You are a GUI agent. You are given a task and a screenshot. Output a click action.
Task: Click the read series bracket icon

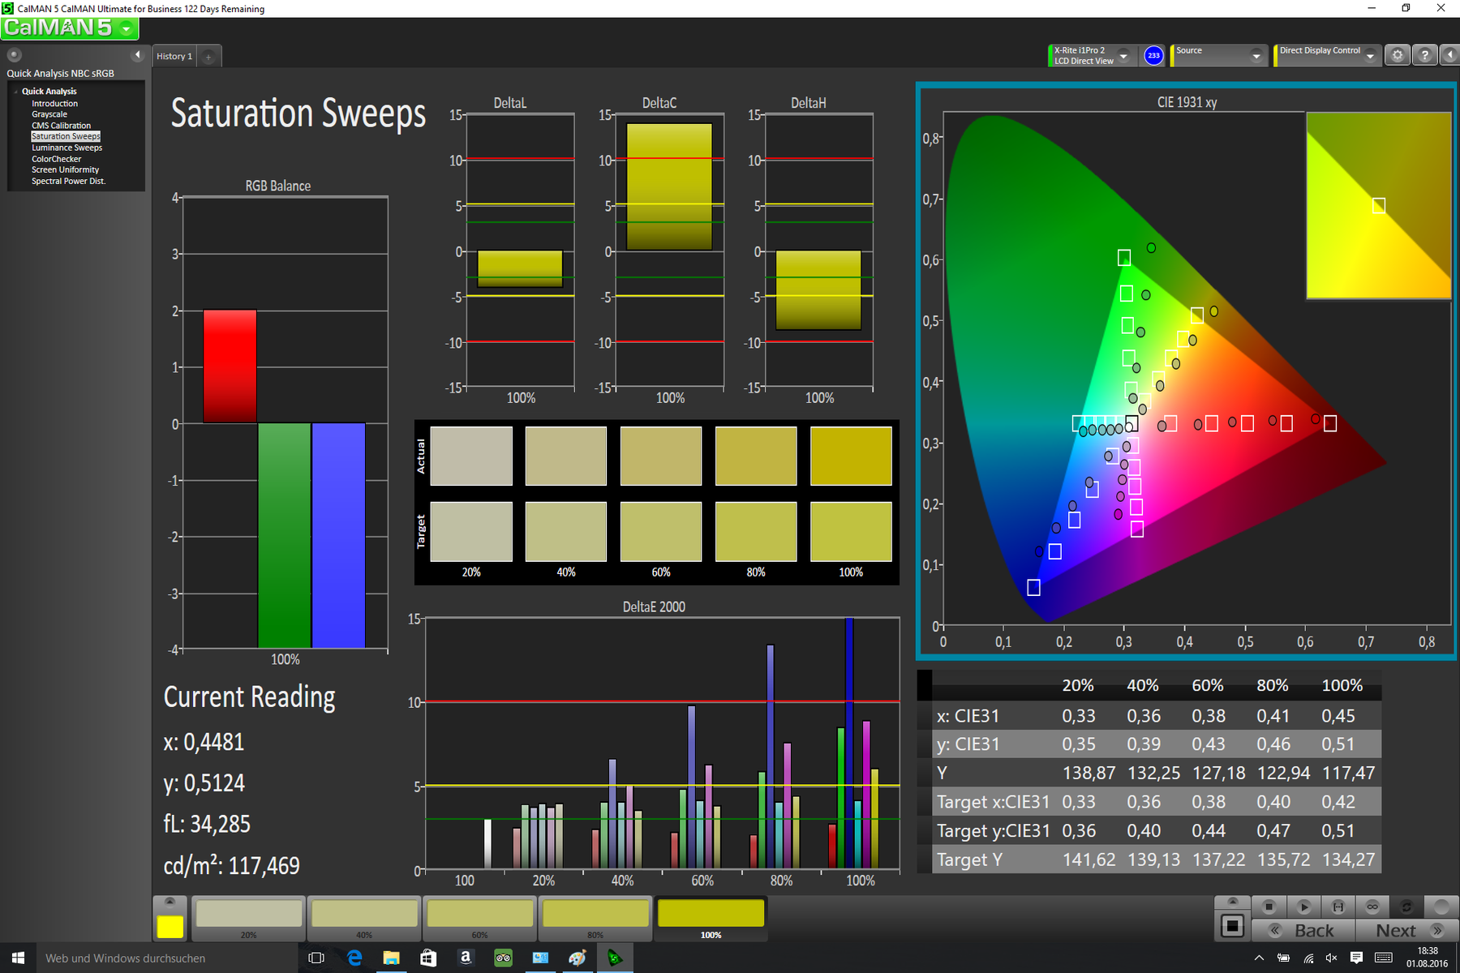[1338, 907]
